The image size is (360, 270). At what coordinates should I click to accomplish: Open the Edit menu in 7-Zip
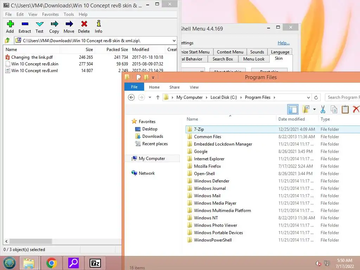(20, 14)
